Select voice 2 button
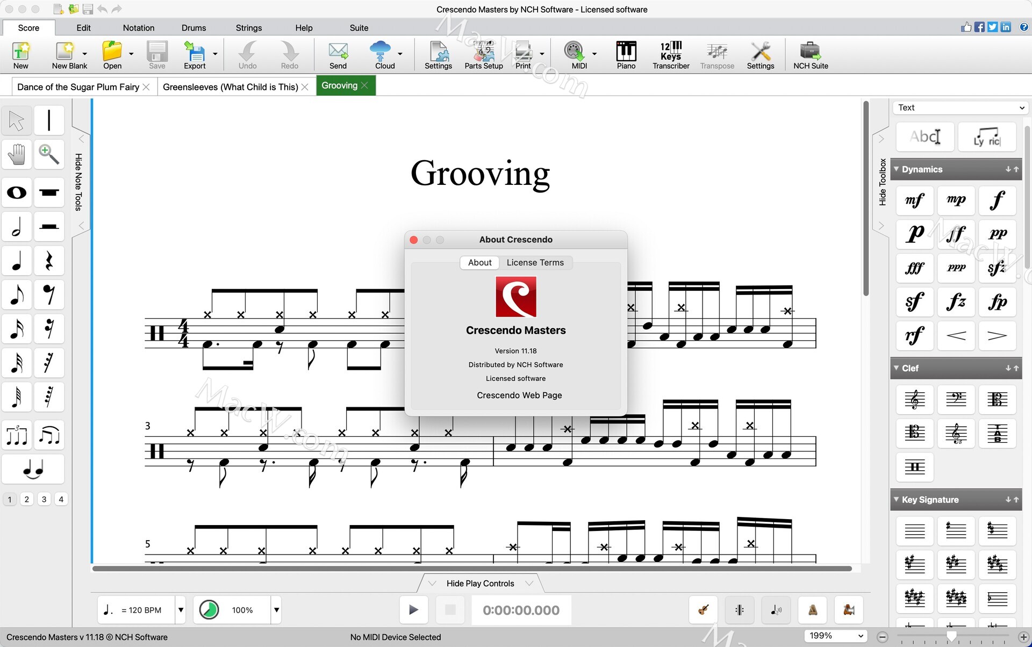The width and height of the screenshot is (1032, 647). [27, 499]
